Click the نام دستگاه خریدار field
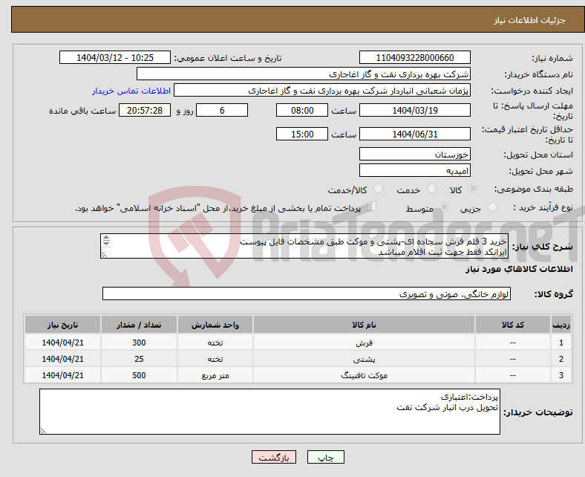585x477 pixels. click(x=304, y=74)
